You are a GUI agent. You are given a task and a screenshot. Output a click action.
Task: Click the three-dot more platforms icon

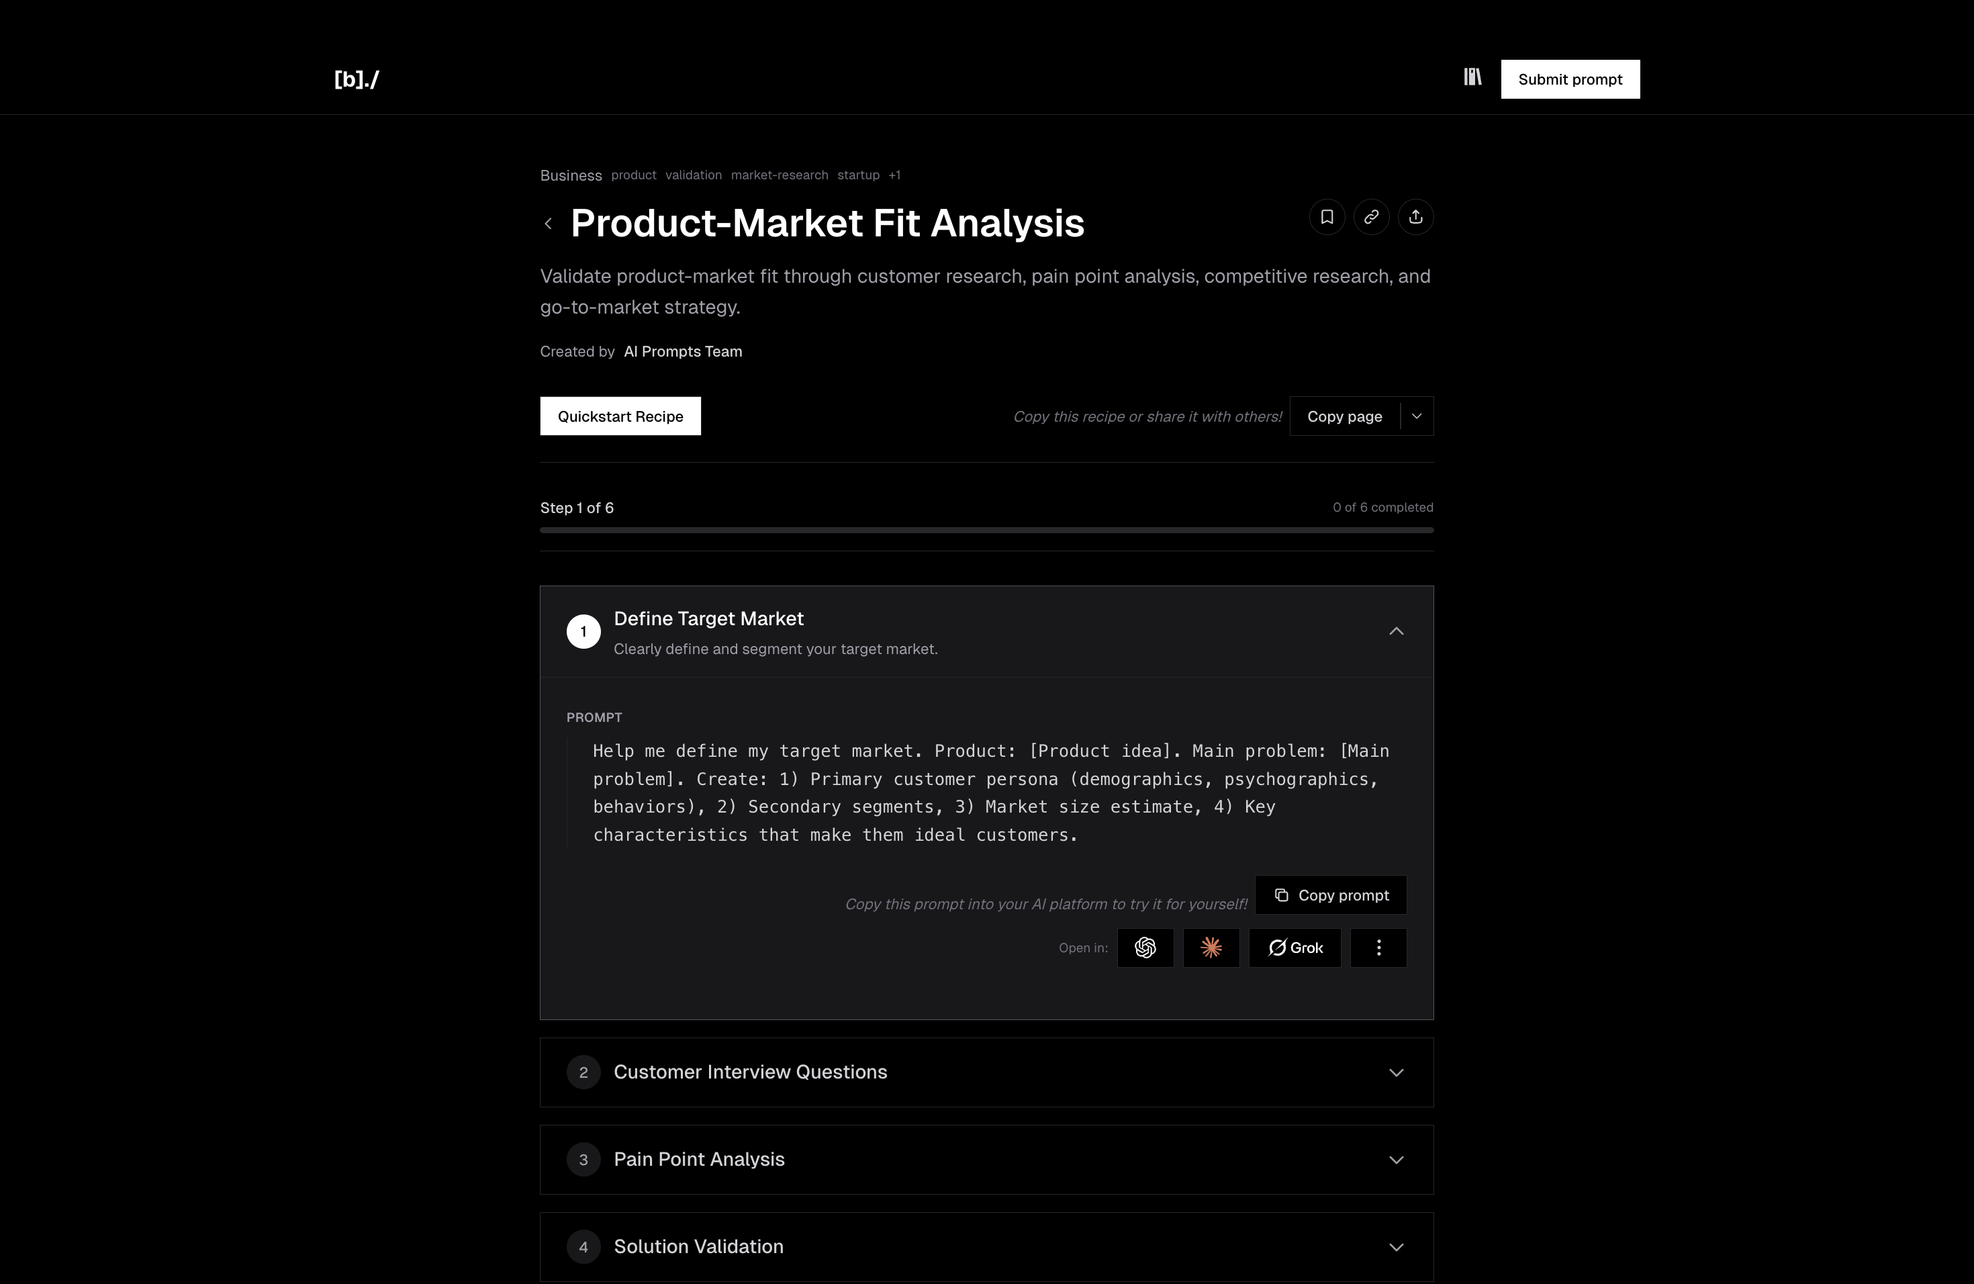1378,948
